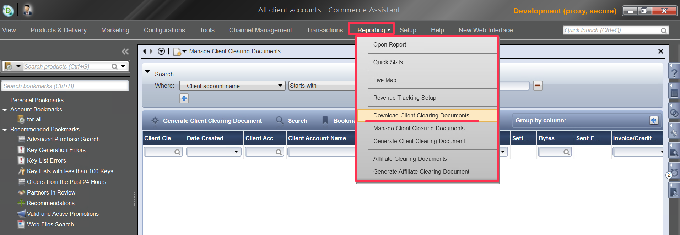Screen dimensions: 680x235
Task: Click the back navigation arrow
Action: [144, 51]
